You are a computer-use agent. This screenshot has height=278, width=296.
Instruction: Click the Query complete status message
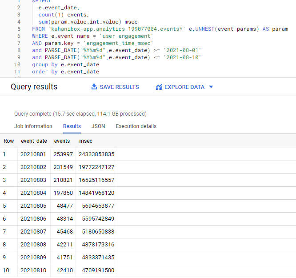80,114
